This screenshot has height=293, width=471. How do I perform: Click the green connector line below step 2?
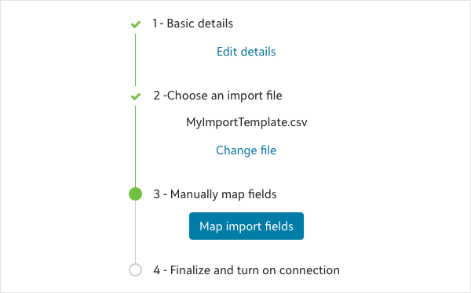pyautogui.click(x=136, y=146)
